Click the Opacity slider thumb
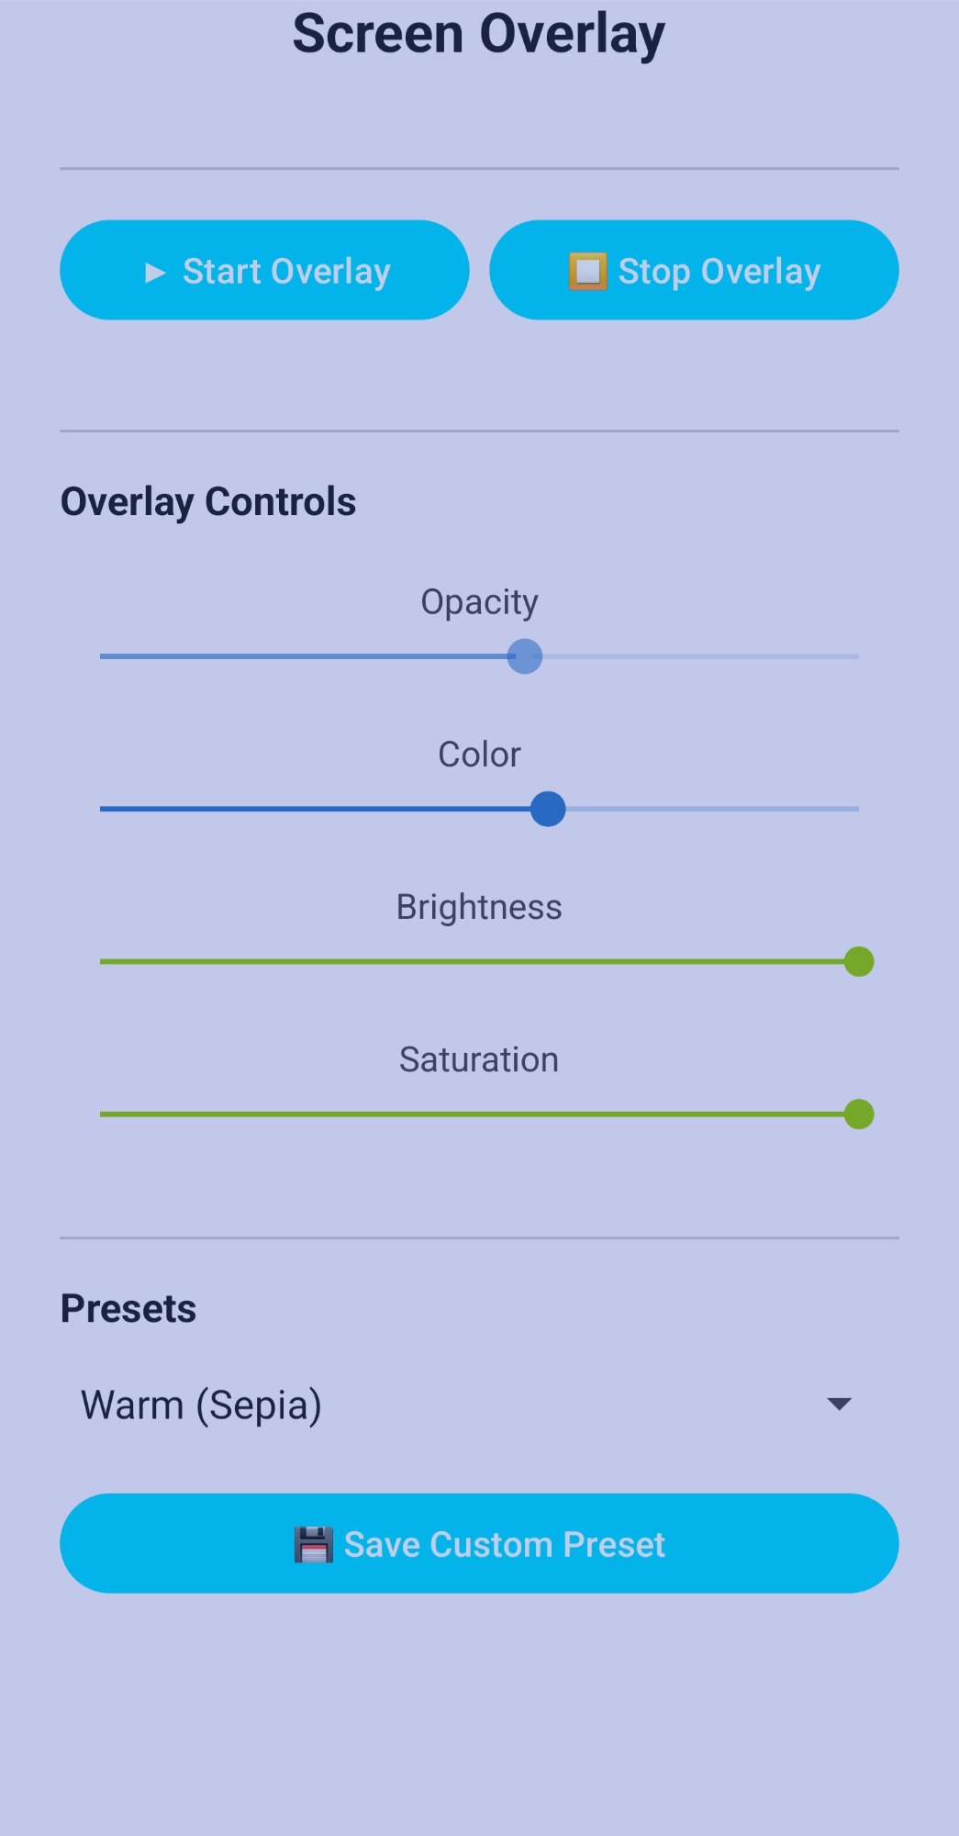Screen dimensions: 959x1836 pyautogui.click(x=525, y=656)
